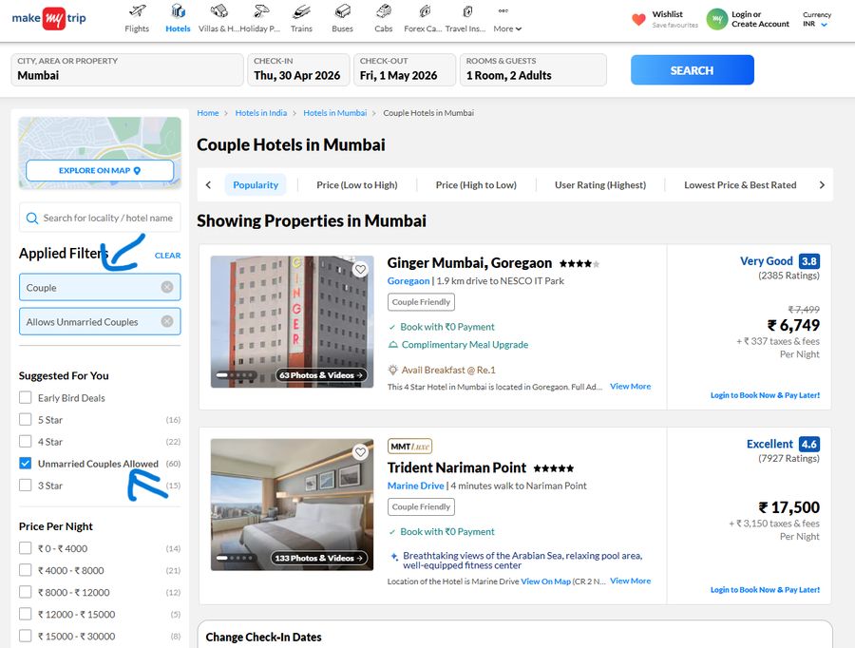Click the Login or Create Account avatar
The width and height of the screenshot is (855, 648).
(x=717, y=19)
